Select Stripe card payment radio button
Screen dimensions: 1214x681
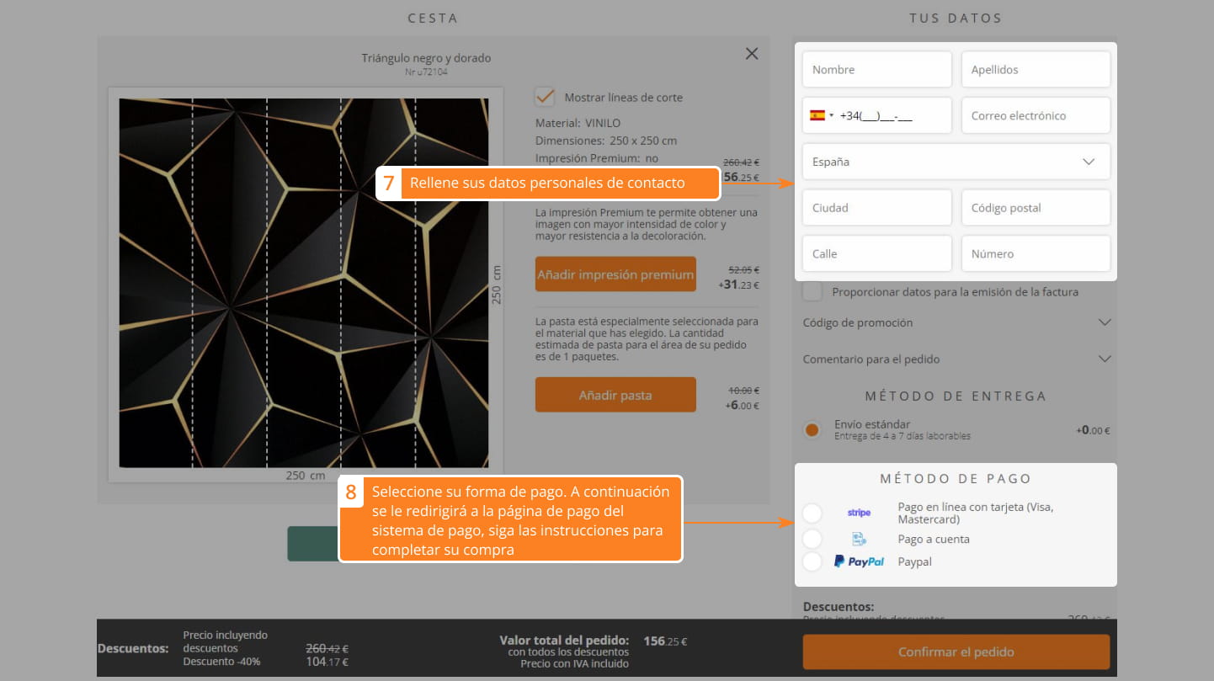click(x=812, y=513)
